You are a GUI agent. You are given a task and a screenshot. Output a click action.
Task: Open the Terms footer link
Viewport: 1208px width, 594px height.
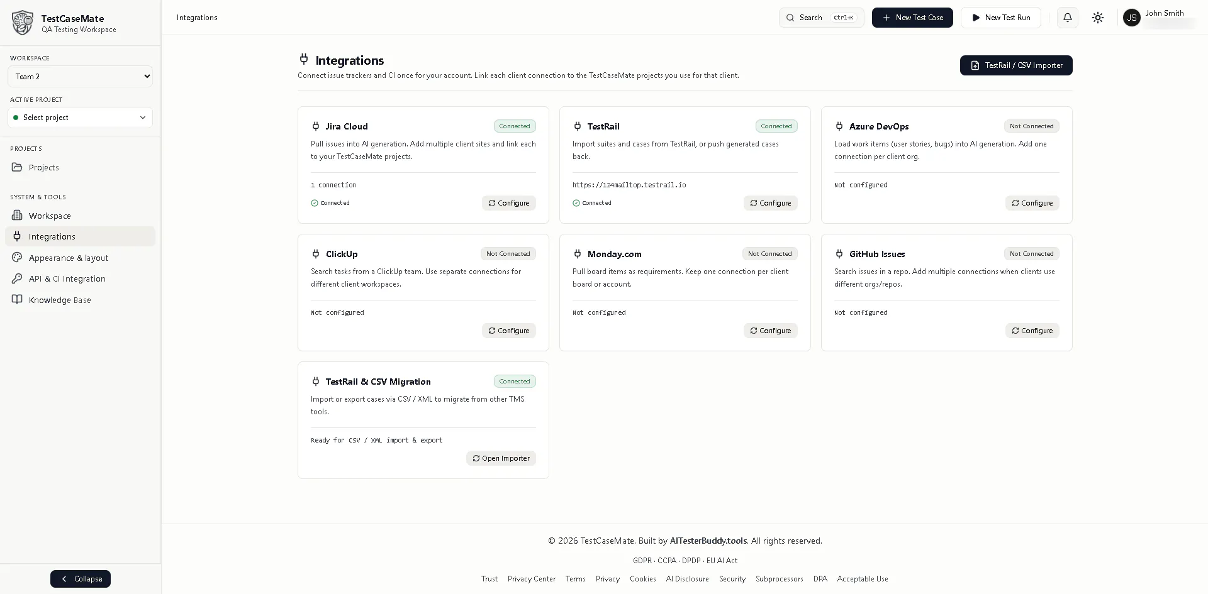(x=576, y=579)
